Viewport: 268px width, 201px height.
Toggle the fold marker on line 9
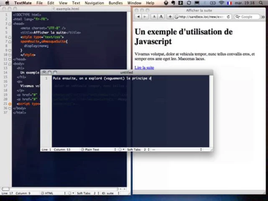point(10,50)
